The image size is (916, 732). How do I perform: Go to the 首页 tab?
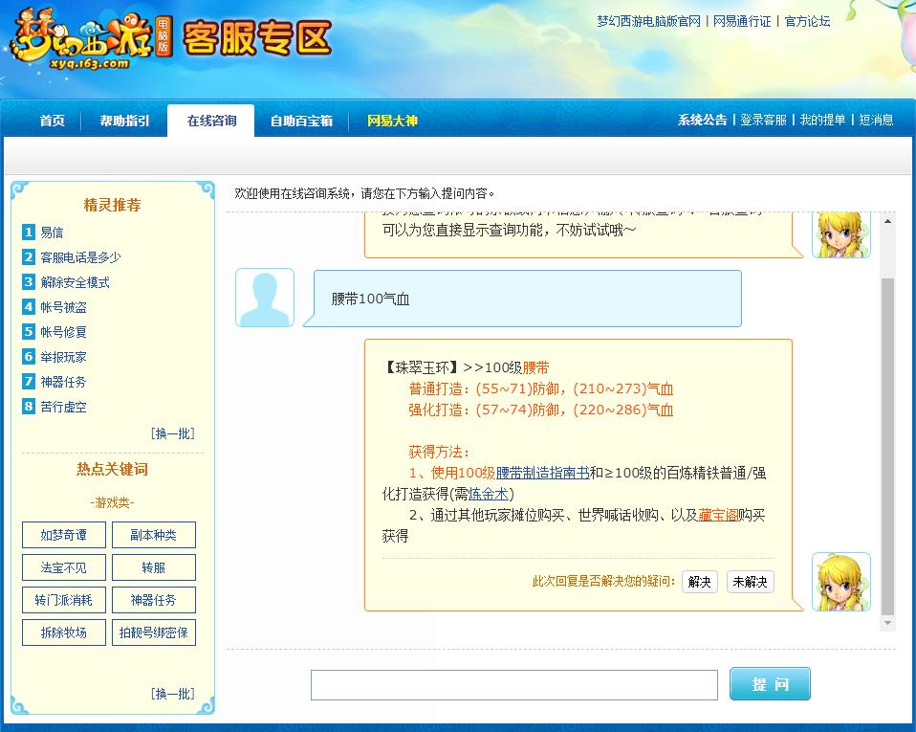pos(52,121)
